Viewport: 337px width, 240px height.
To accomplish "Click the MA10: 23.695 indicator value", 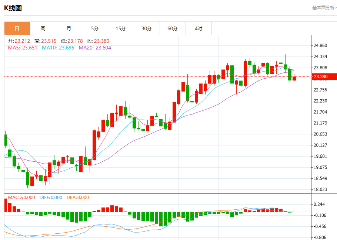I will click(x=58, y=48).
